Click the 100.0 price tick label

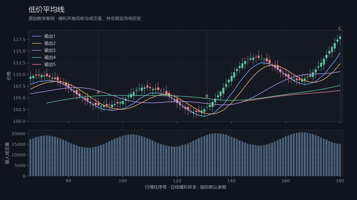19,121
